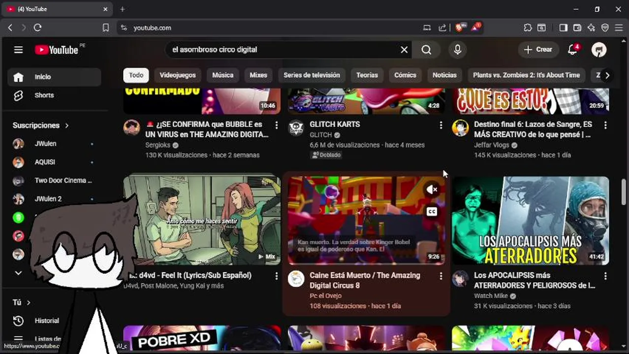Screen dimensions: 629x354
Task: Open the d4vd Feel It mix thumbnail
Action: (x=202, y=220)
